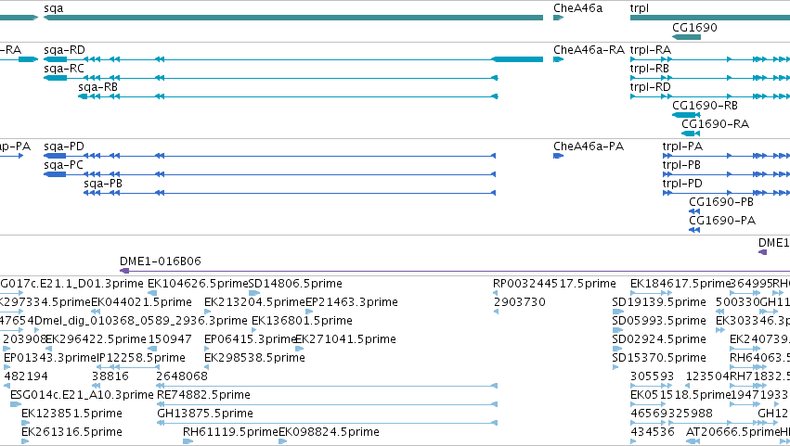The width and height of the screenshot is (790, 446).
Task: Select the GH13875.5prime EST label
Action: 205,414
